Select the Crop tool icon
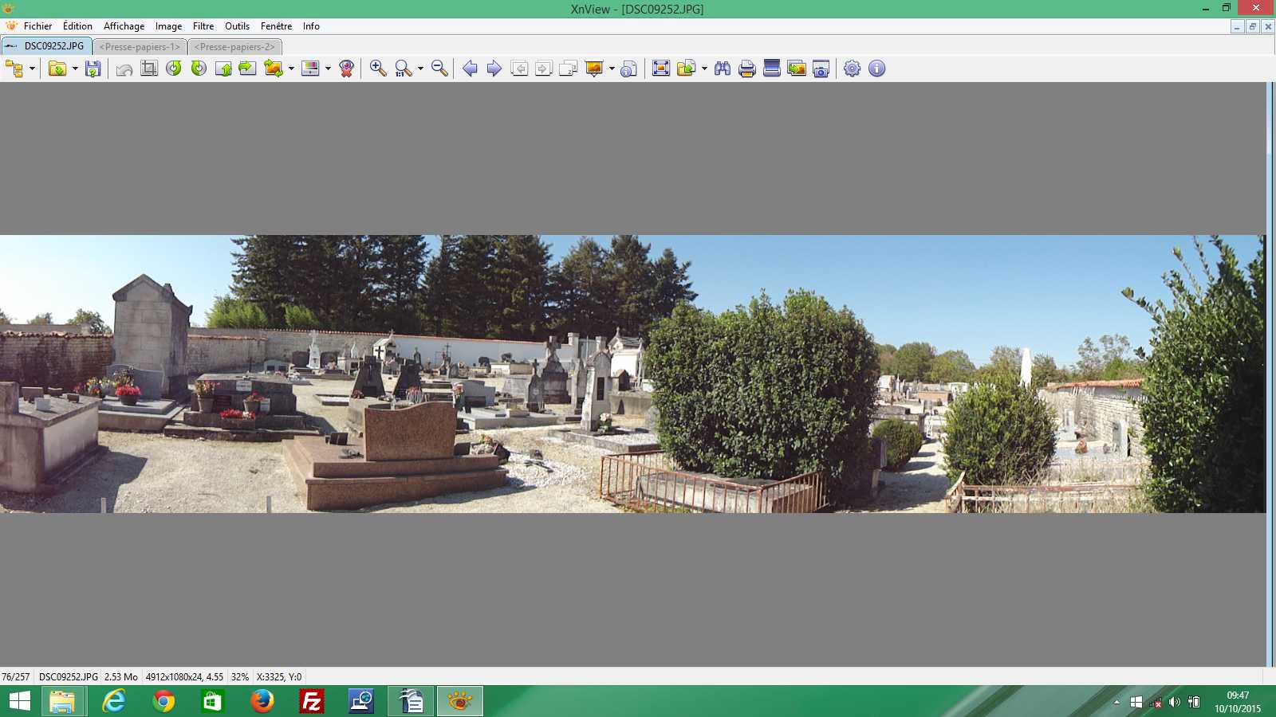This screenshot has width=1276, height=717. pos(149,69)
